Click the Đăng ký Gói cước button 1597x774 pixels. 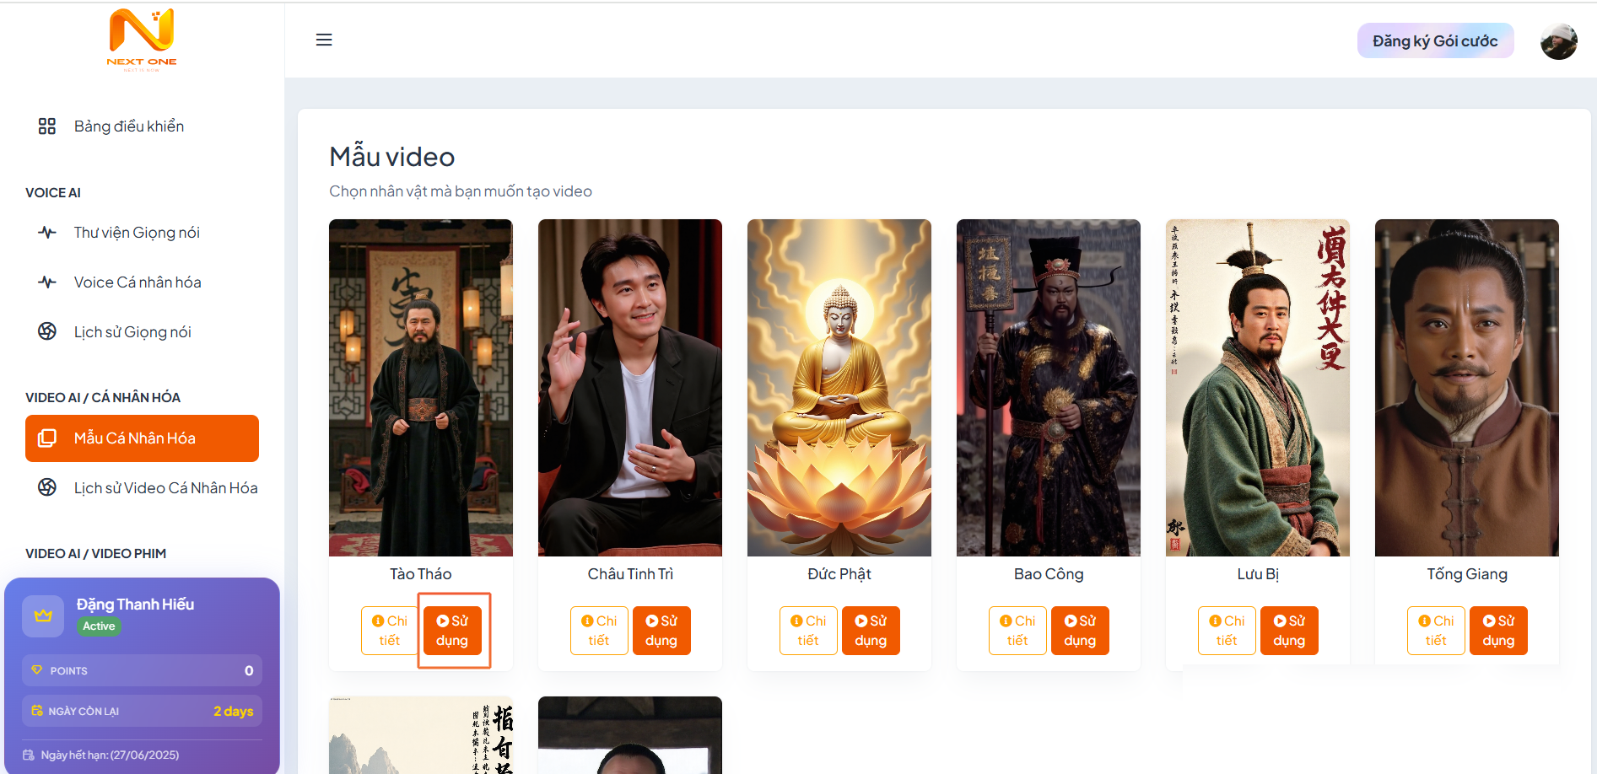coord(1435,41)
